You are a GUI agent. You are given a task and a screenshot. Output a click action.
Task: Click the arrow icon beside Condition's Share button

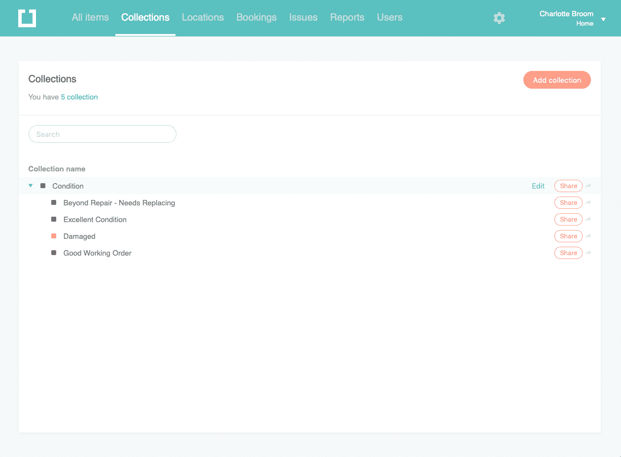point(588,186)
